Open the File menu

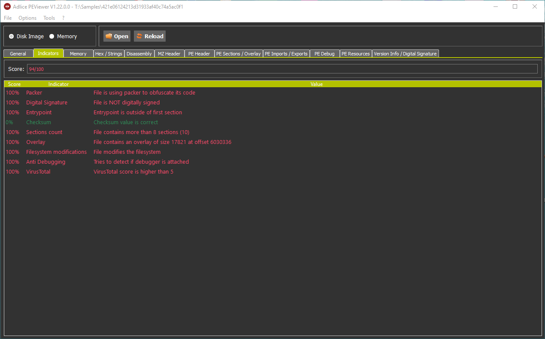pyautogui.click(x=8, y=18)
